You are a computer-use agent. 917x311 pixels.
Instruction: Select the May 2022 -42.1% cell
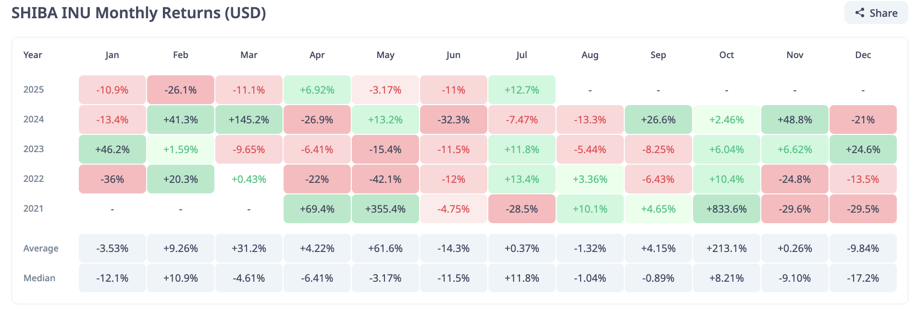[385, 179]
